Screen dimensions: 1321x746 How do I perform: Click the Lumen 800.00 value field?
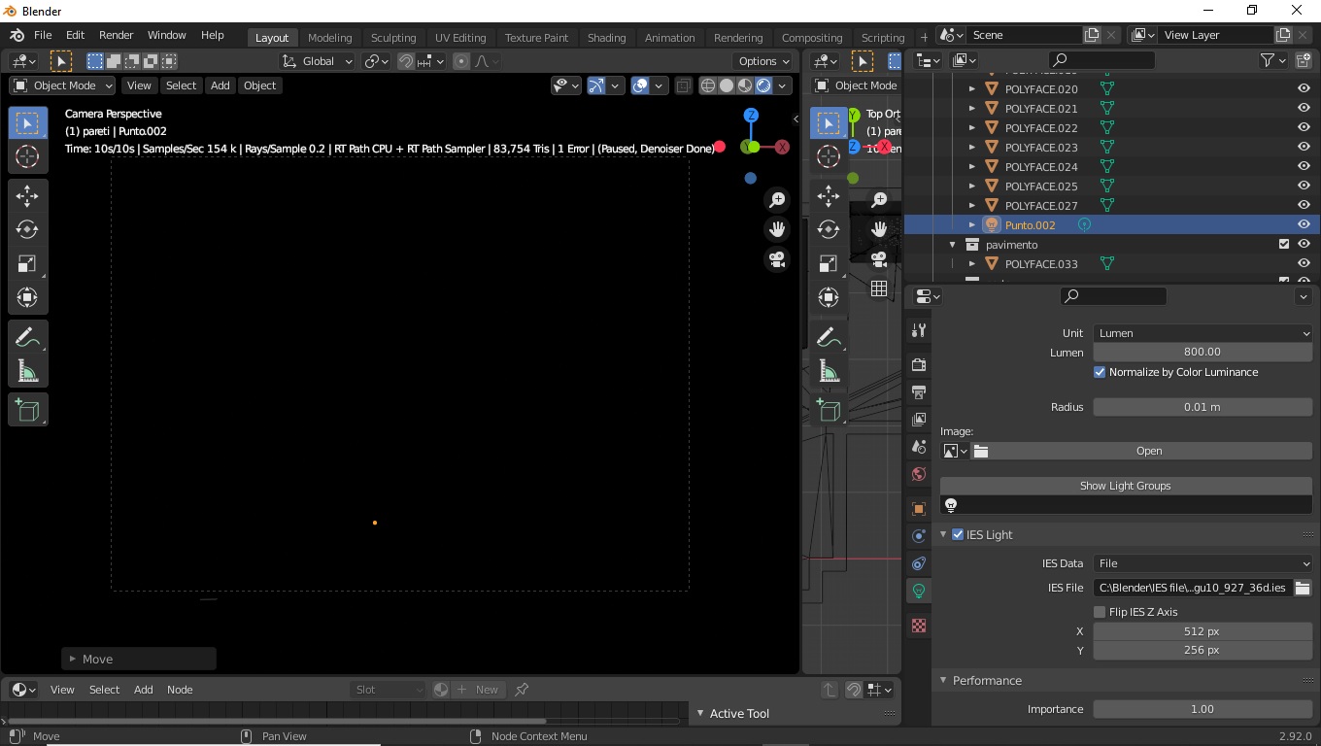1202,352
